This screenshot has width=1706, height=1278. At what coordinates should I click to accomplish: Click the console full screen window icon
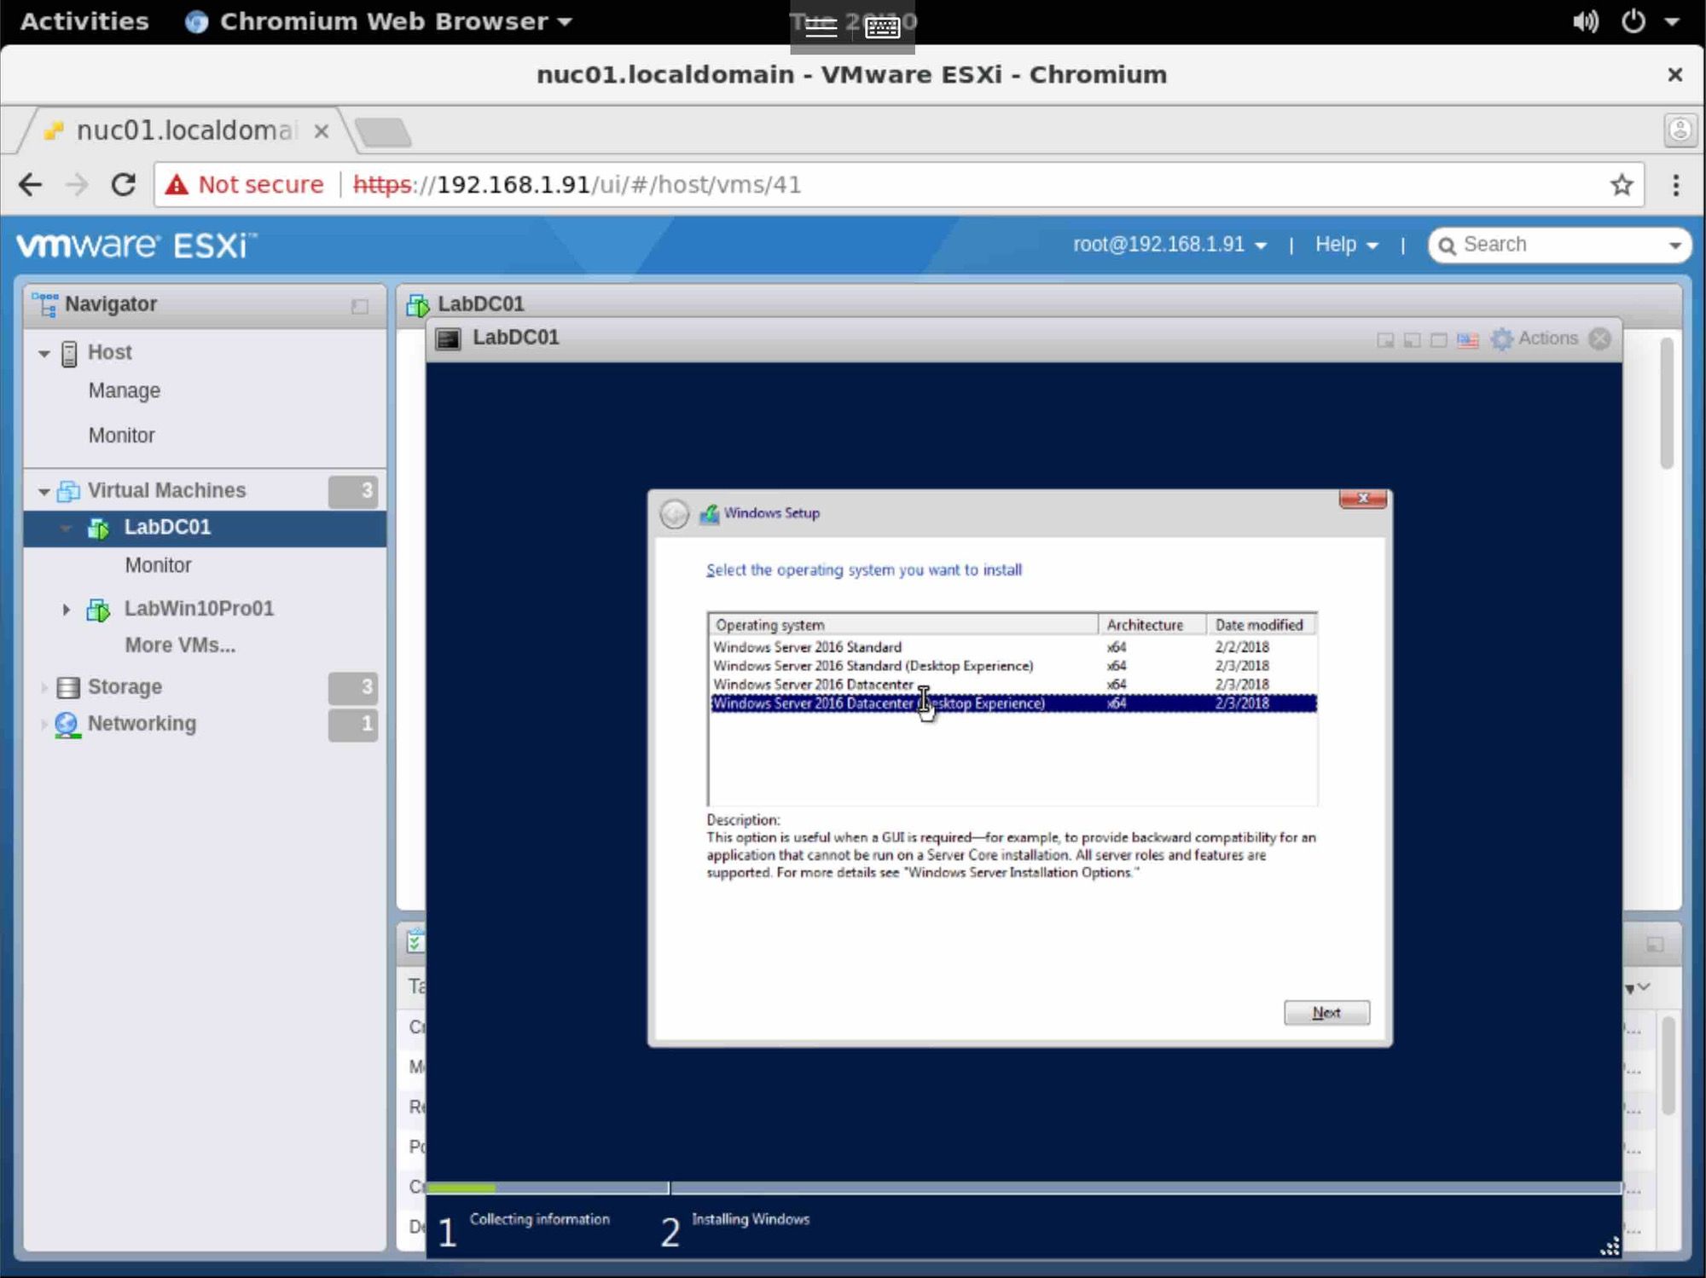pos(1439,340)
